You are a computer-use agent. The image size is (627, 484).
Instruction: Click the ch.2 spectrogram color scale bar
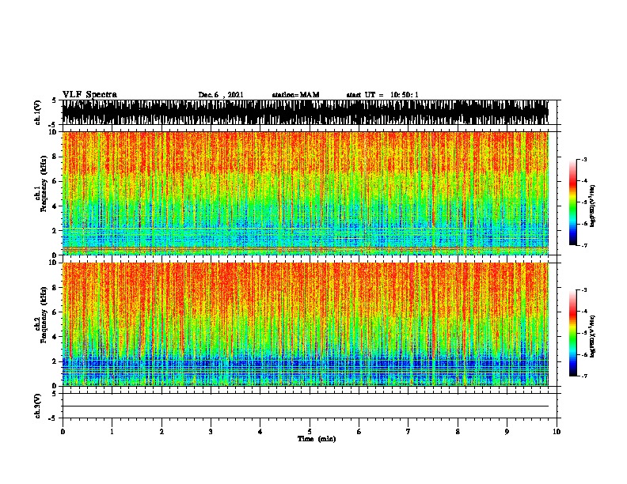coord(572,333)
